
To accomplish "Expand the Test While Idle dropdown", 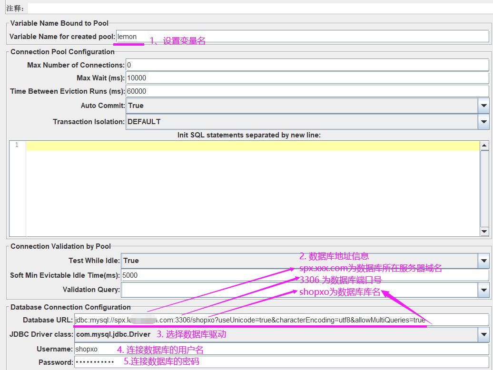I will coord(483,261).
